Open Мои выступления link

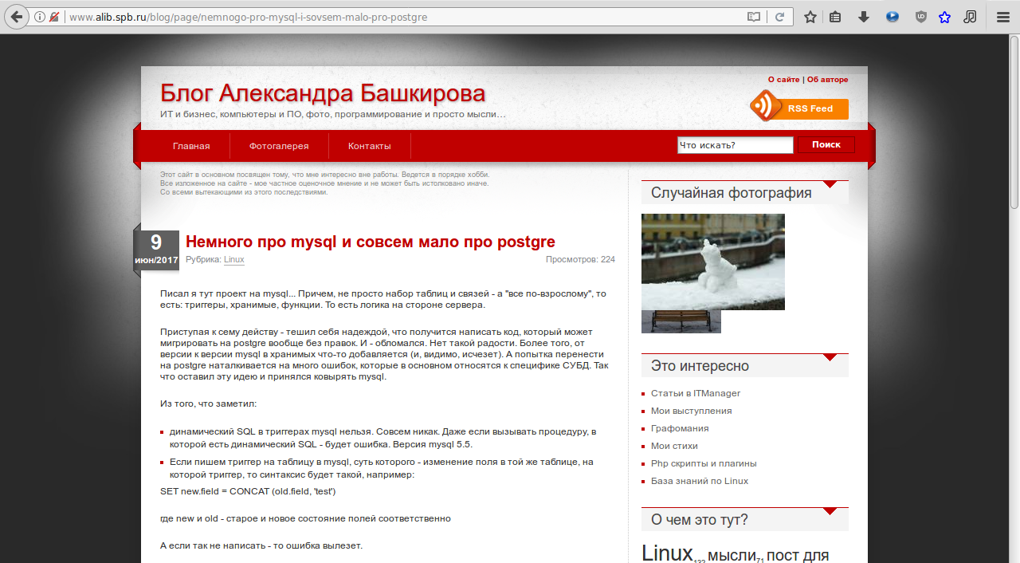692,411
